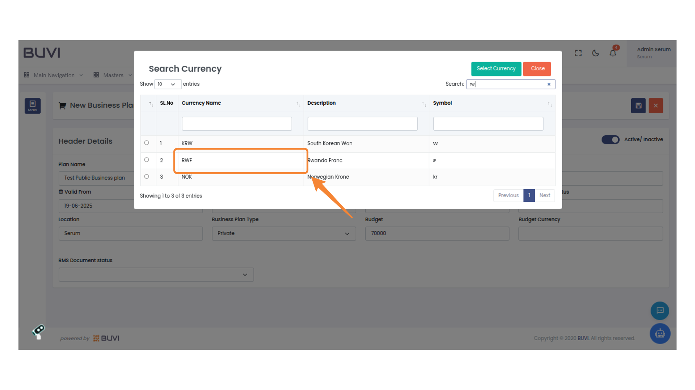Open the RMS Document status dropdown
695x390 pixels.
point(245,274)
